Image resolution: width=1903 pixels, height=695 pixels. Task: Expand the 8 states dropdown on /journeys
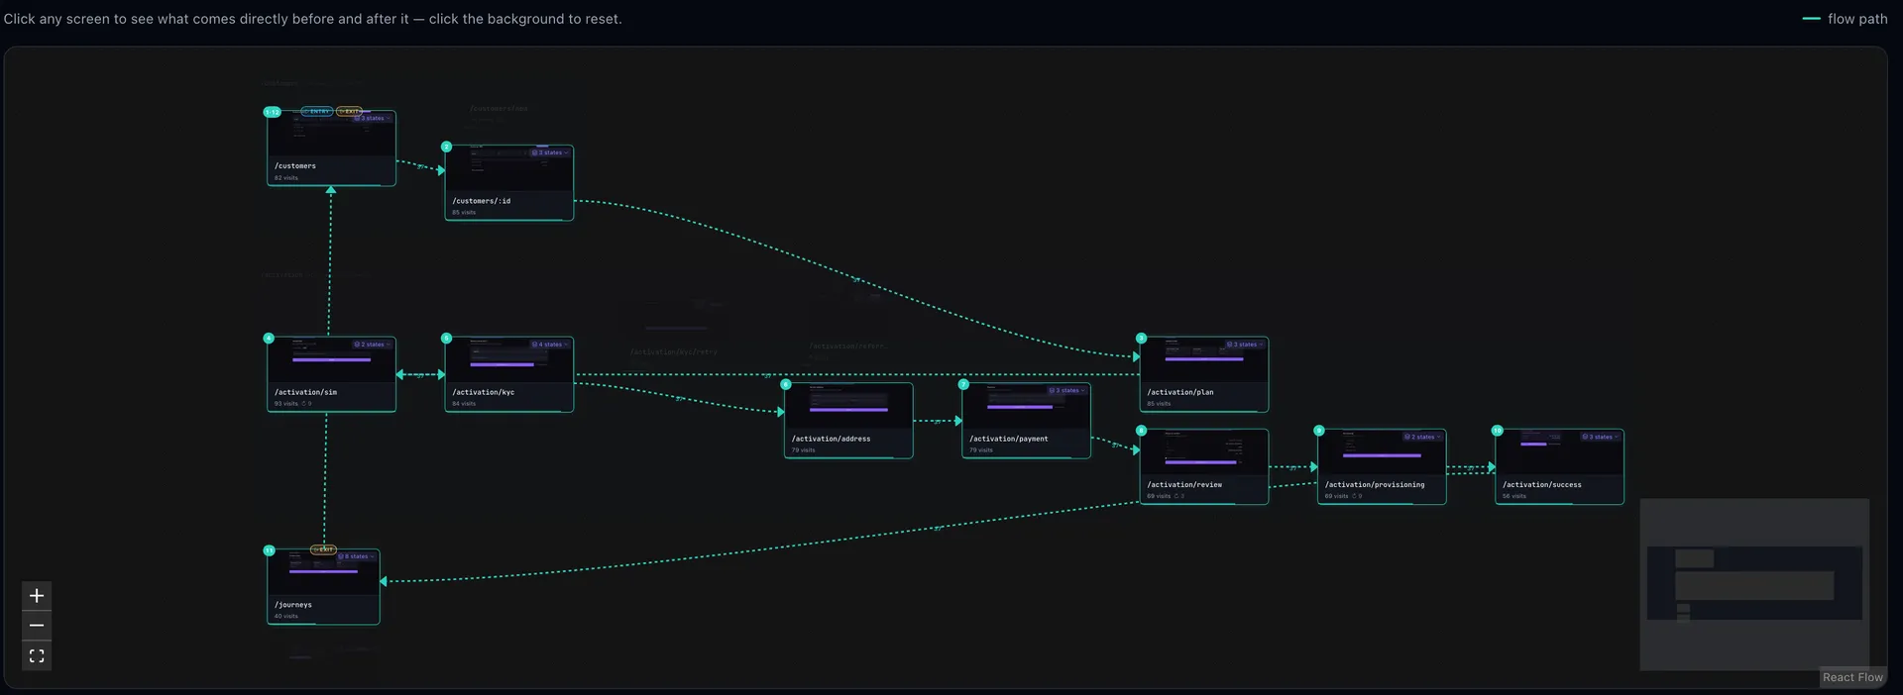(x=357, y=556)
